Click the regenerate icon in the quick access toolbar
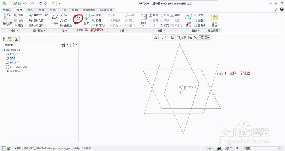 (40, 3)
